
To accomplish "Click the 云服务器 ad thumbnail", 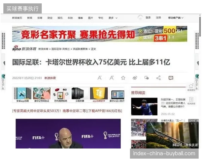I will click(80, 95).
